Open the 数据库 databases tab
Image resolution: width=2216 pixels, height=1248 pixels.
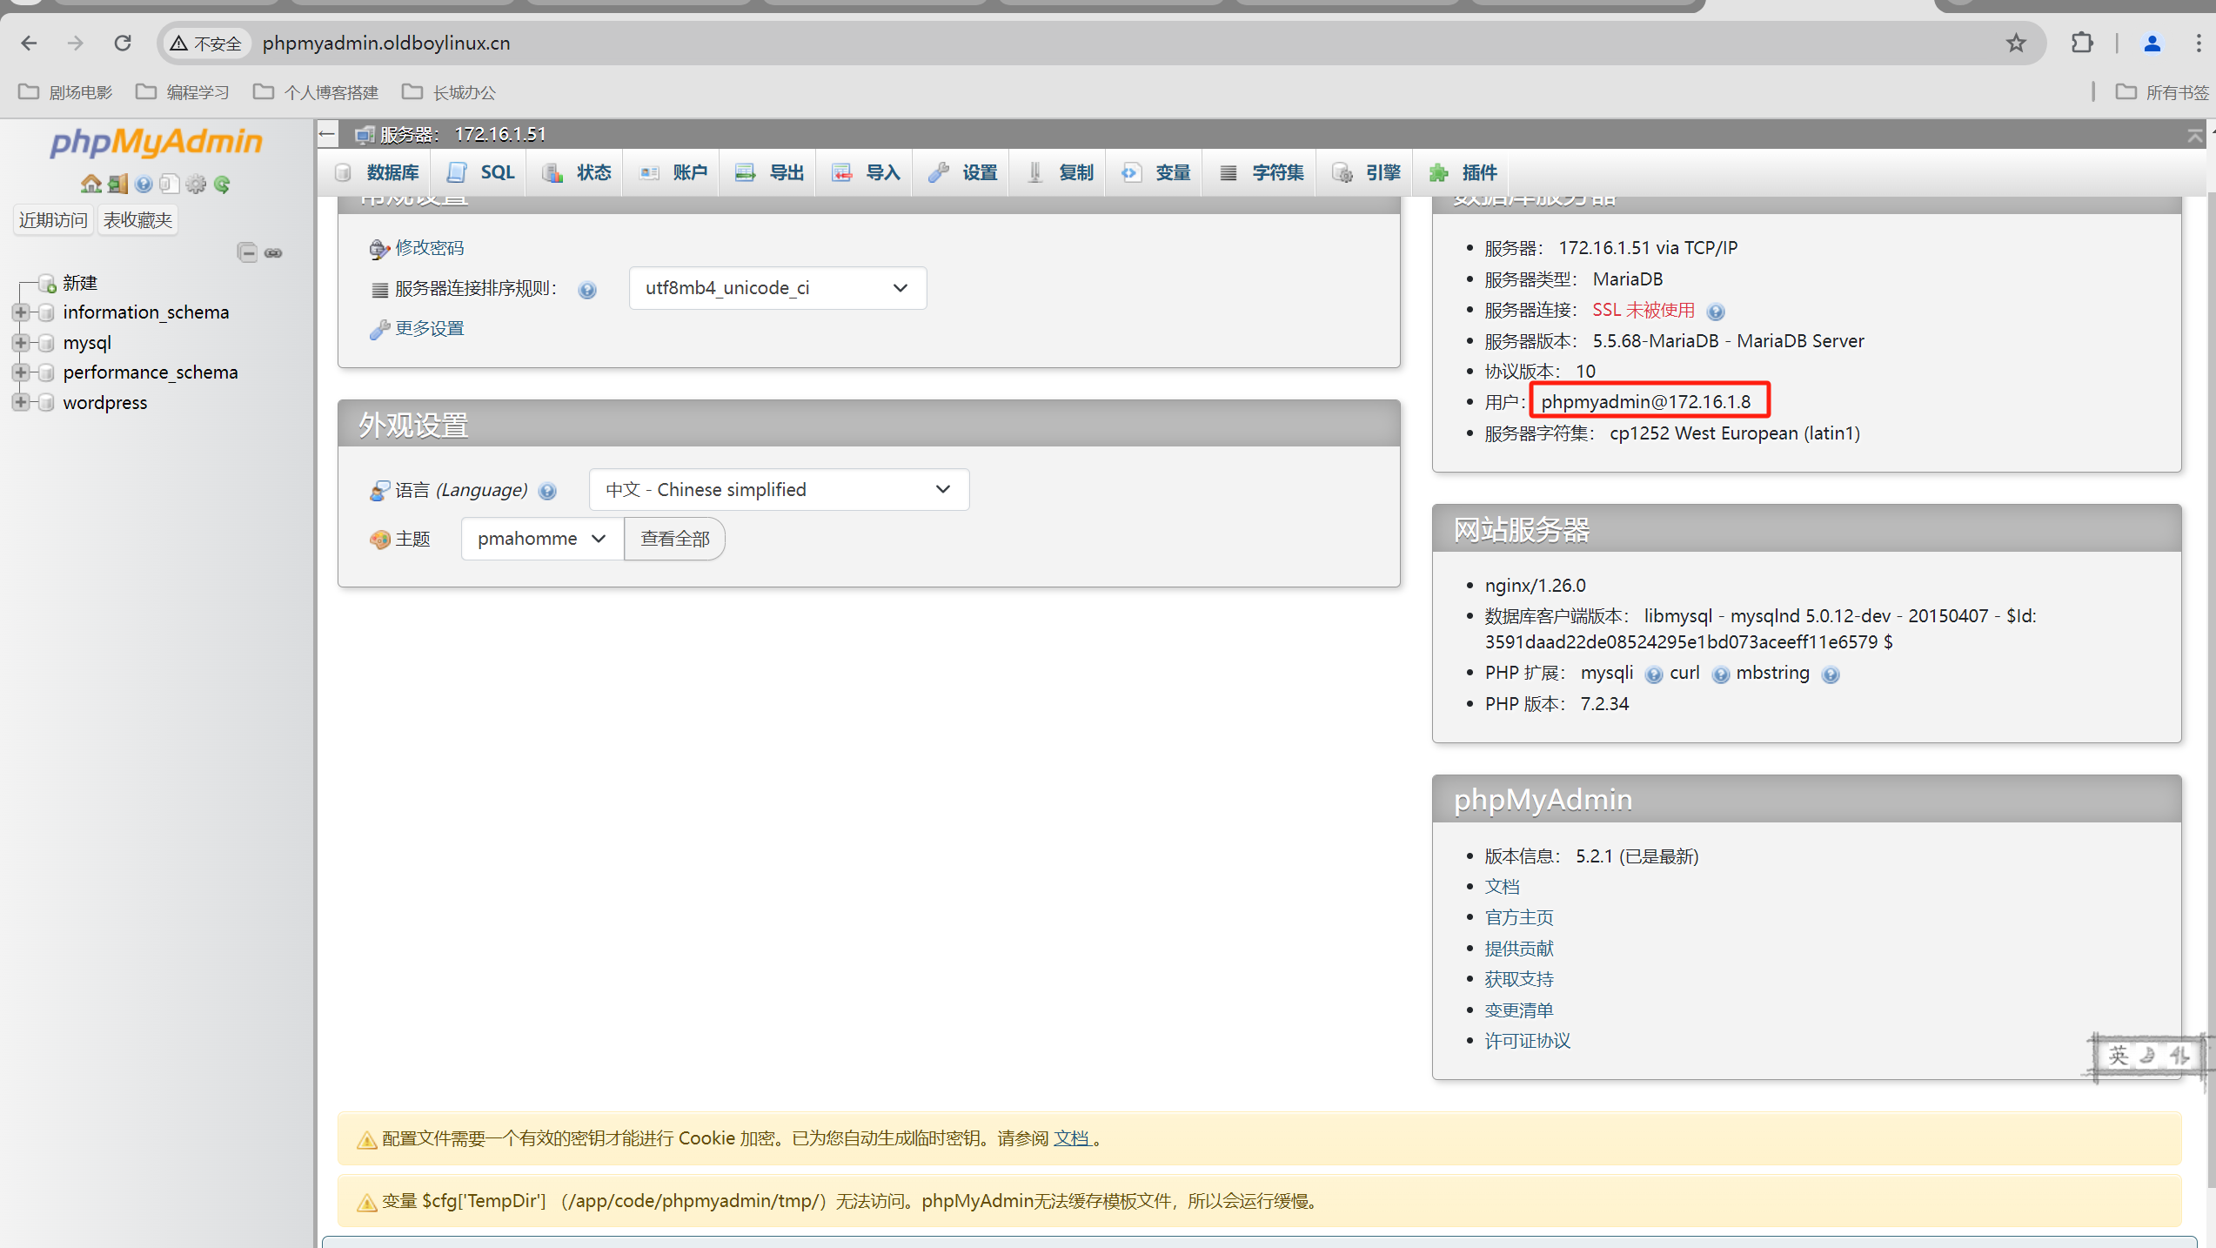[378, 172]
